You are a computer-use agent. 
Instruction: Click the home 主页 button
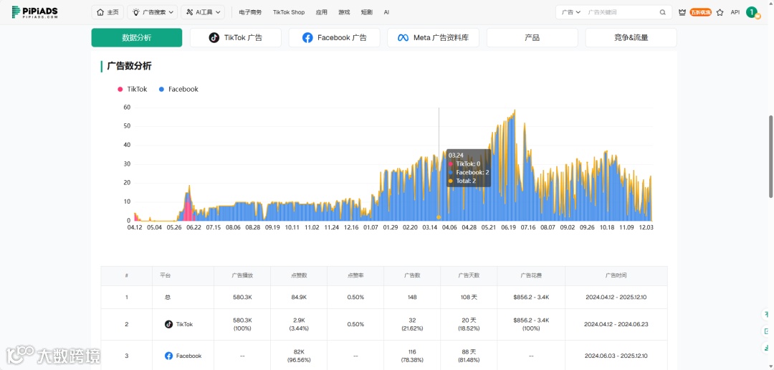(x=107, y=12)
